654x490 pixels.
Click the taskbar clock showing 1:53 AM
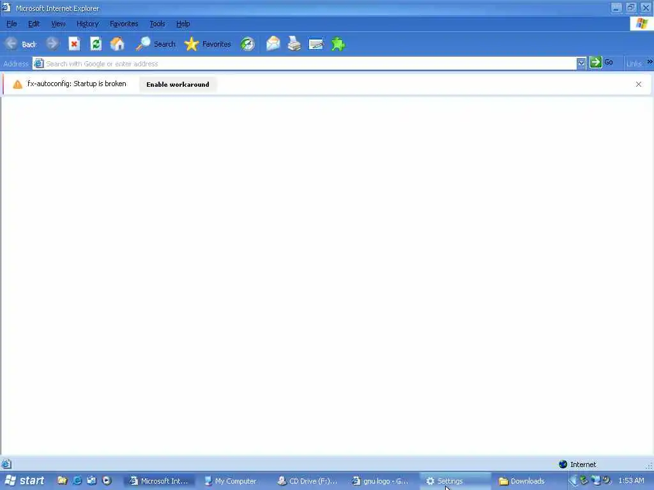(x=631, y=481)
